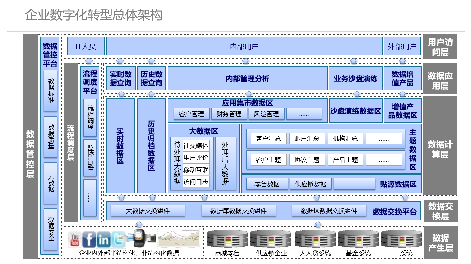Select the 客户主题 box
The image size is (471, 264).
[x=268, y=160]
